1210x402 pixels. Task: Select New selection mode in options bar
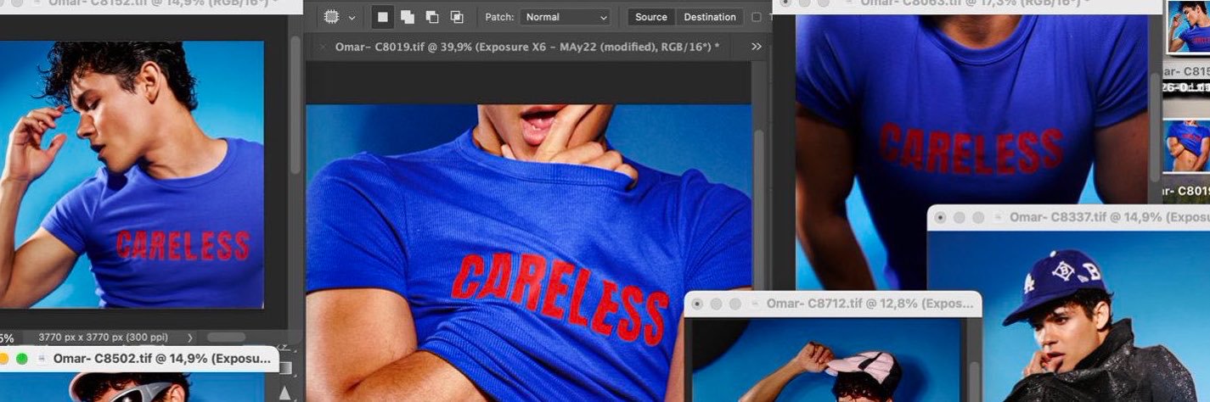383,17
